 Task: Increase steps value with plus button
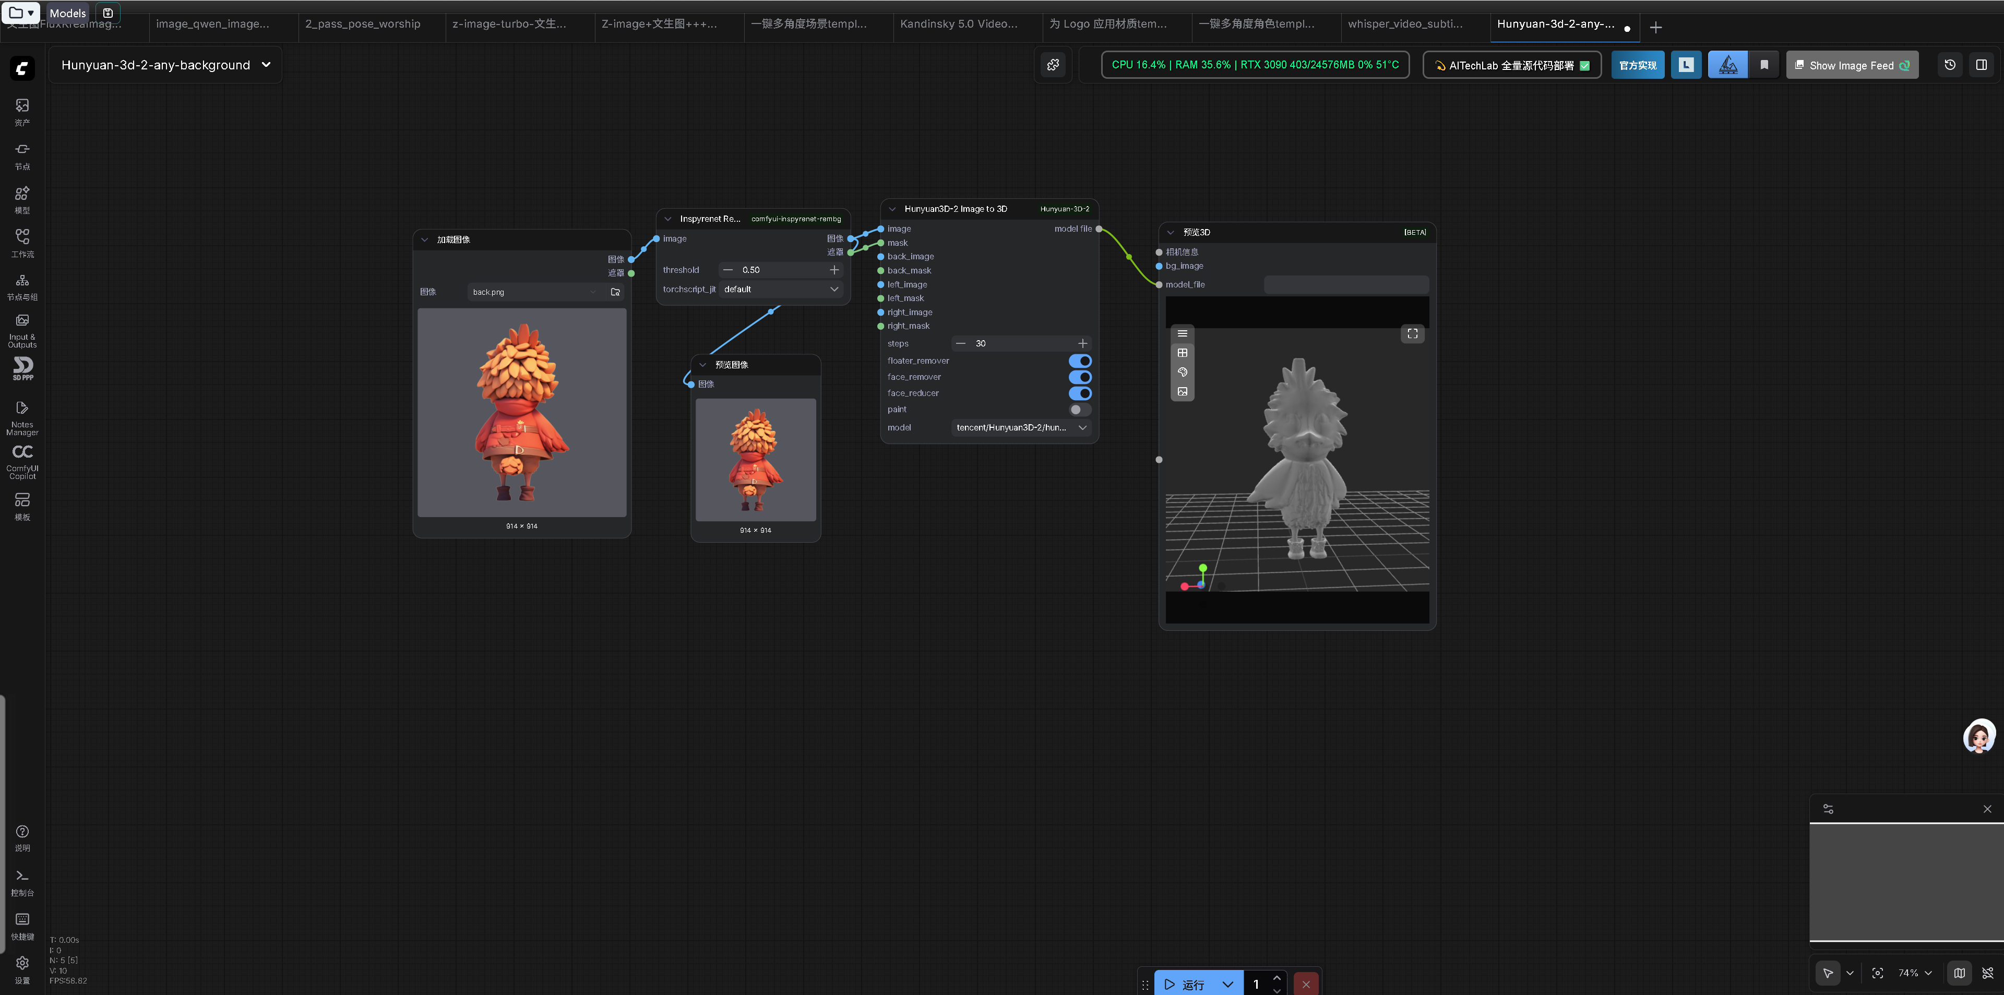point(1082,344)
